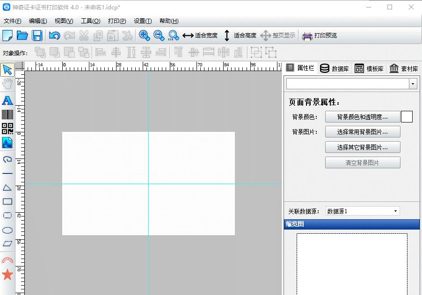
Task: Select the hand pan tool
Action: tap(7, 84)
